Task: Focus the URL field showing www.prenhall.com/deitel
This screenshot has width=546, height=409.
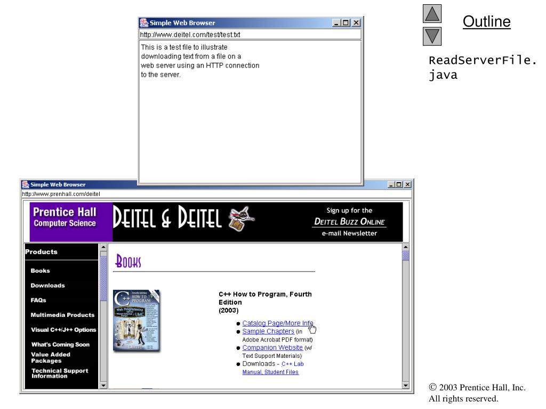Action: coord(216,194)
